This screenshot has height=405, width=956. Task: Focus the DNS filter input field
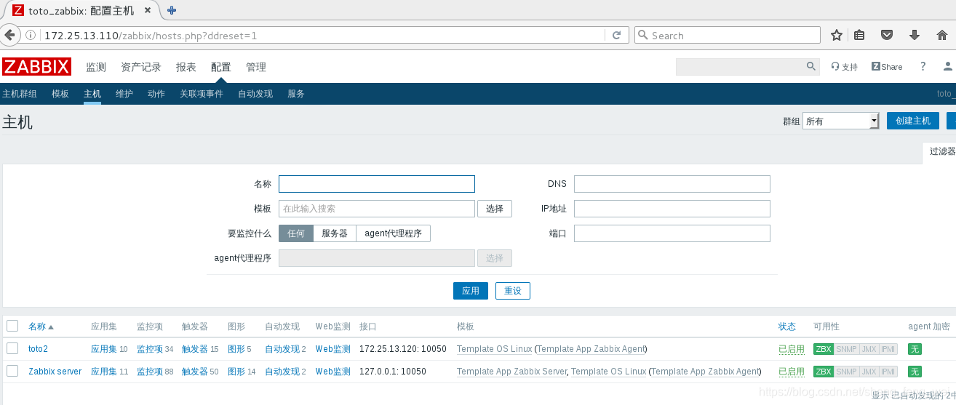pos(672,184)
